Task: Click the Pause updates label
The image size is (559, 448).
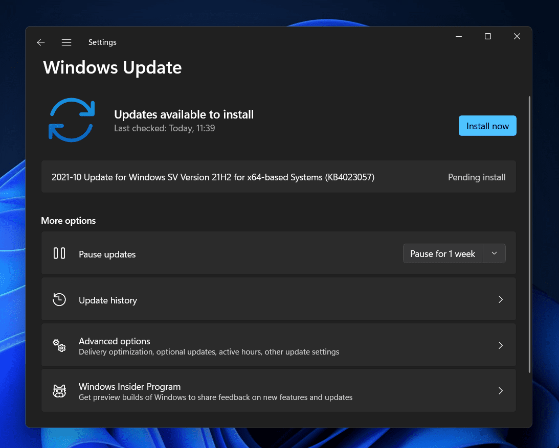Action: click(x=107, y=254)
